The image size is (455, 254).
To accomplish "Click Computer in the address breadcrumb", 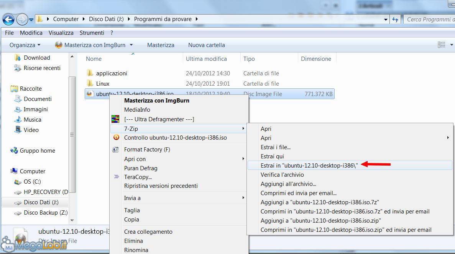I will [66, 19].
